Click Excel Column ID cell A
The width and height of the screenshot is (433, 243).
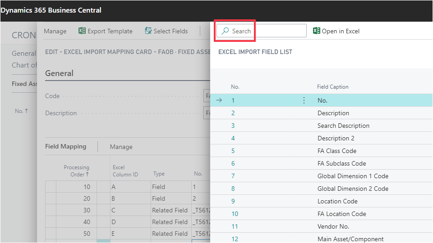(x=130, y=187)
